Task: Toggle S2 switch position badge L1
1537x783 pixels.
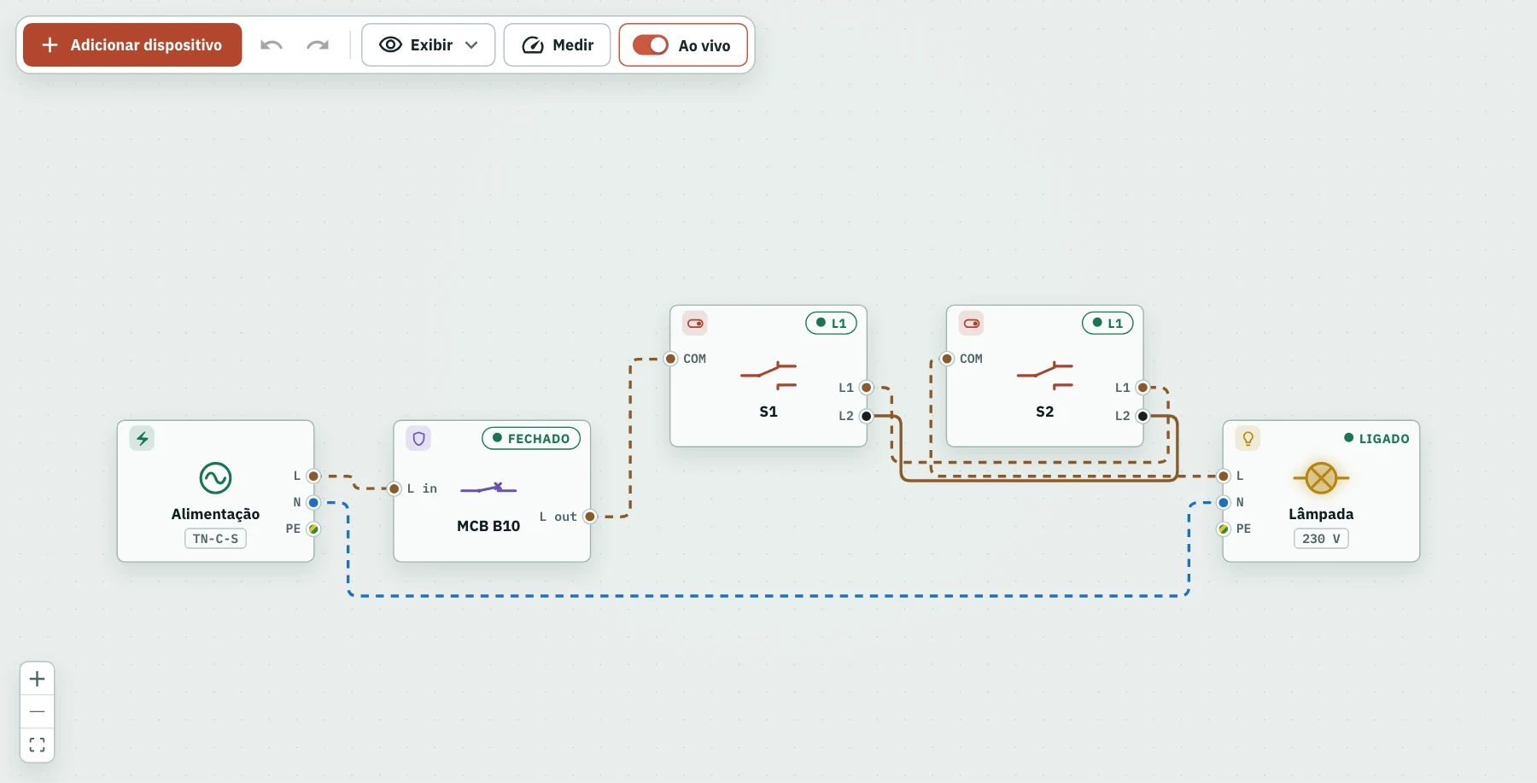Action: coord(1107,324)
